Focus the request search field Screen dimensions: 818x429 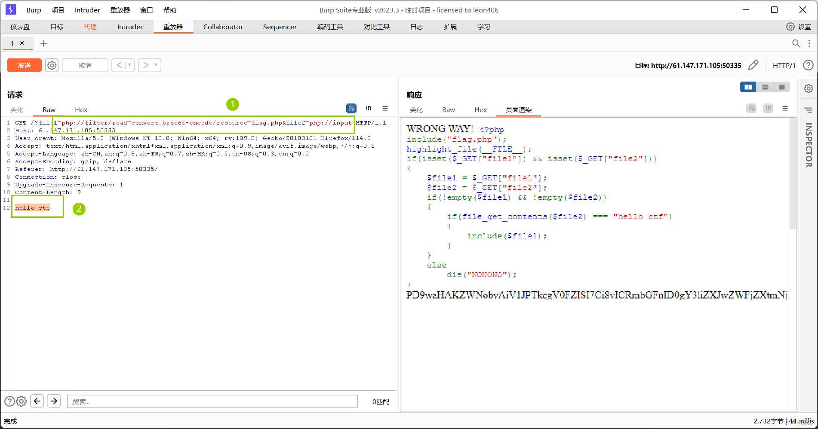pyautogui.click(x=212, y=401)
